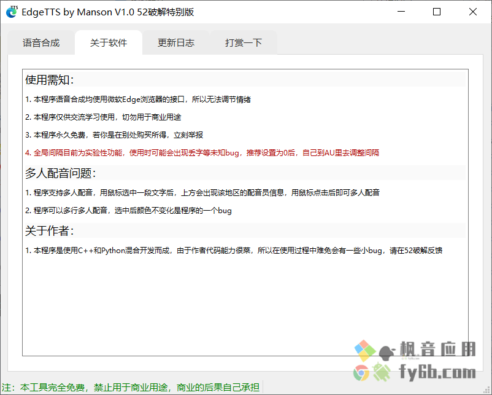Screen dimensions: 492x395
Task: Click line 本程序仅供交流学习使用
Action: tap(103, 117)
